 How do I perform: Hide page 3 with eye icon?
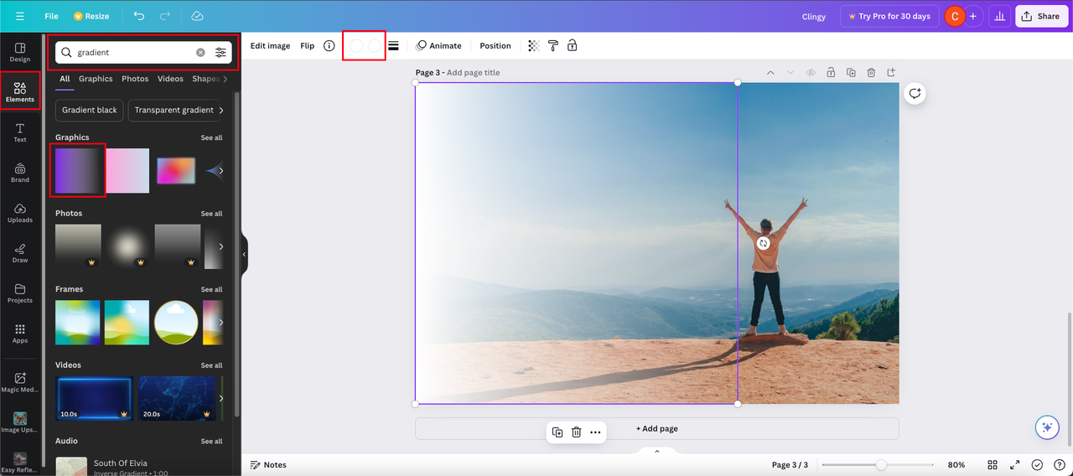[x=811, y=73]
